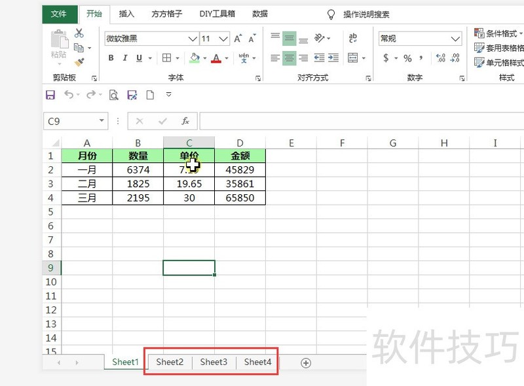
Task: Click the Copy icon in clipboard group
Action: pyautogui.click(x=79, y=48)
